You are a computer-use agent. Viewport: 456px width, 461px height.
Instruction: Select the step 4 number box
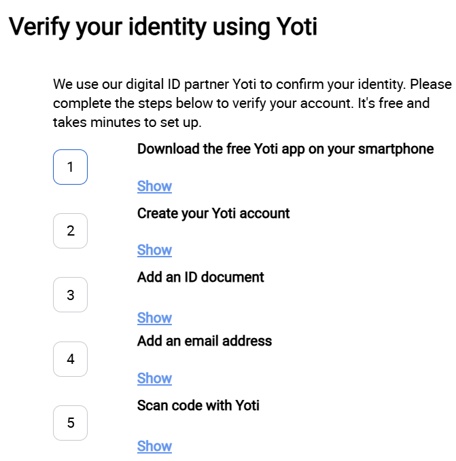[70, 359]
